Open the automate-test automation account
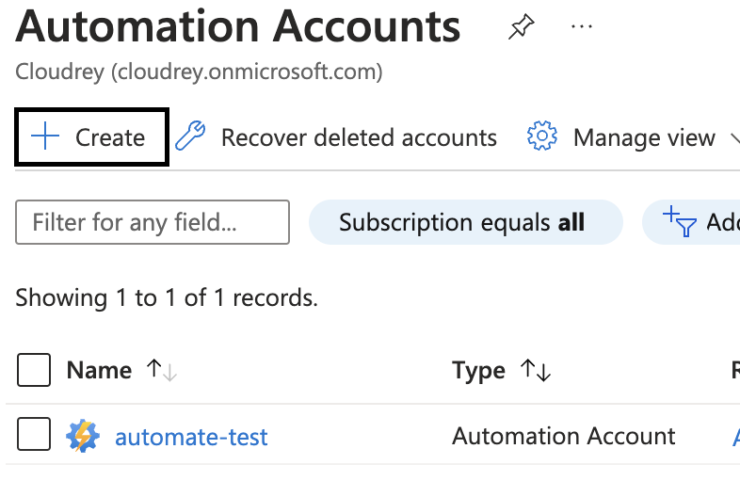 [x=191, y=437]
